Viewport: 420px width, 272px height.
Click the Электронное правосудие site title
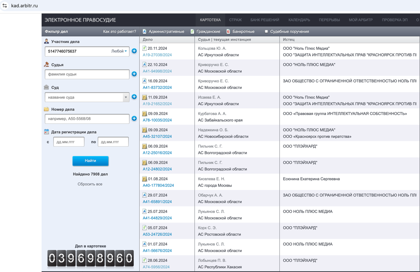pyautogui.click(x=80, y=20)
